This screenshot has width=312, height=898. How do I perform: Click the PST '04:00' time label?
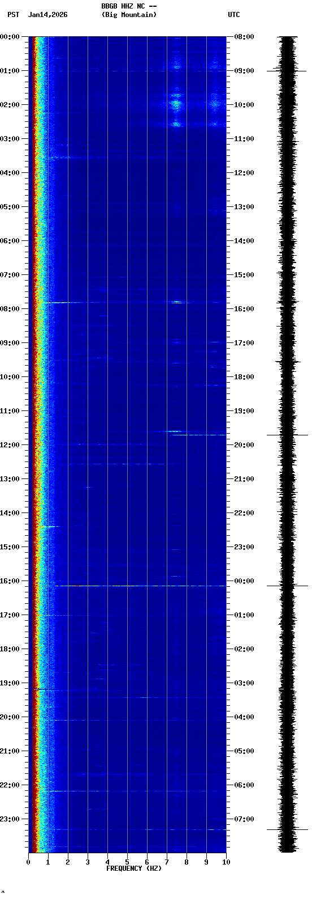coord(10,173)
